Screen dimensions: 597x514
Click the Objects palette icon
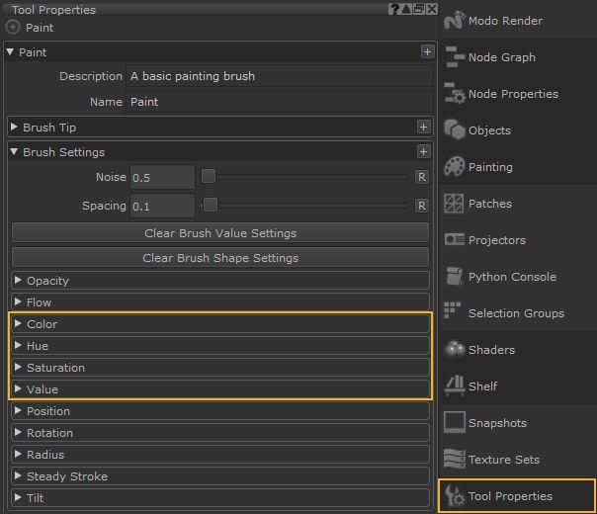click(x=455, y=130)
